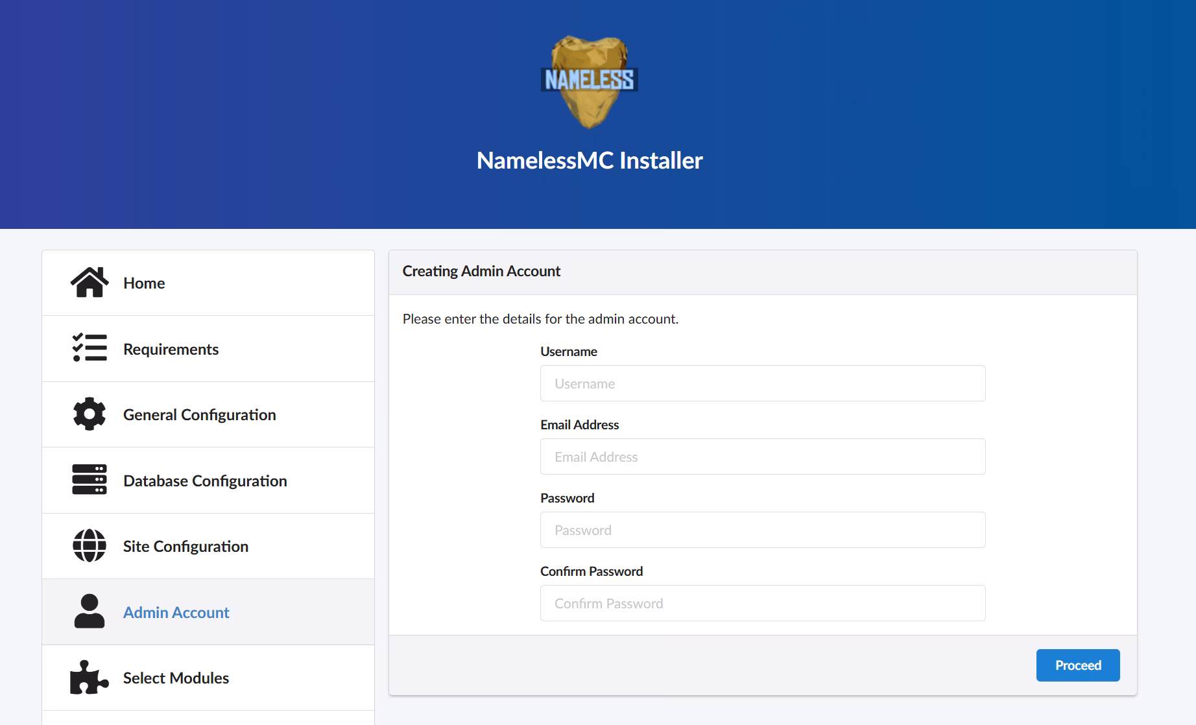Click the Database Configuration server icon
Image resolution: width=1196 pixels, height=725 pixels.
click(90, 480)
